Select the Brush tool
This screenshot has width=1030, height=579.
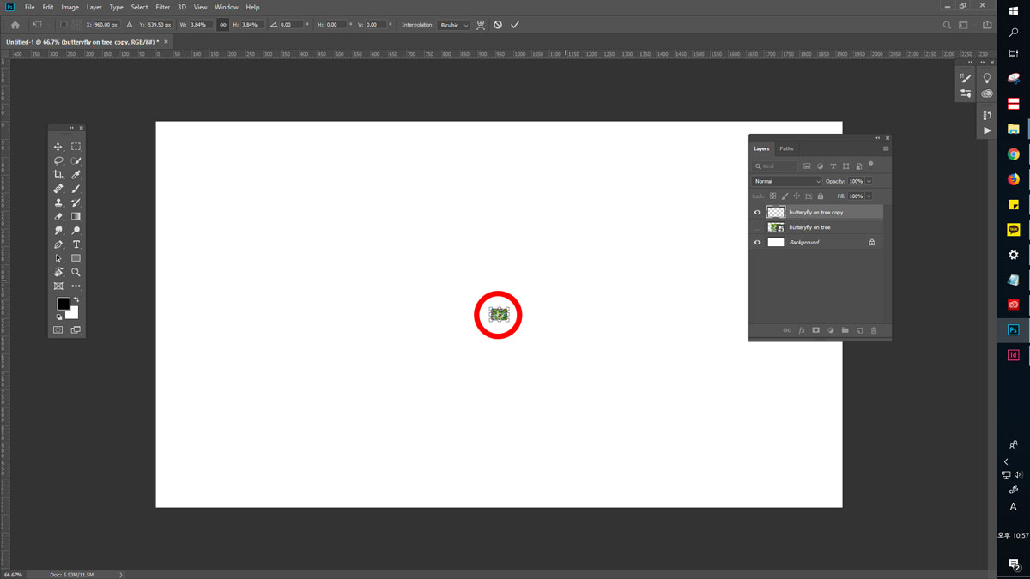click(x=76, y=189)
